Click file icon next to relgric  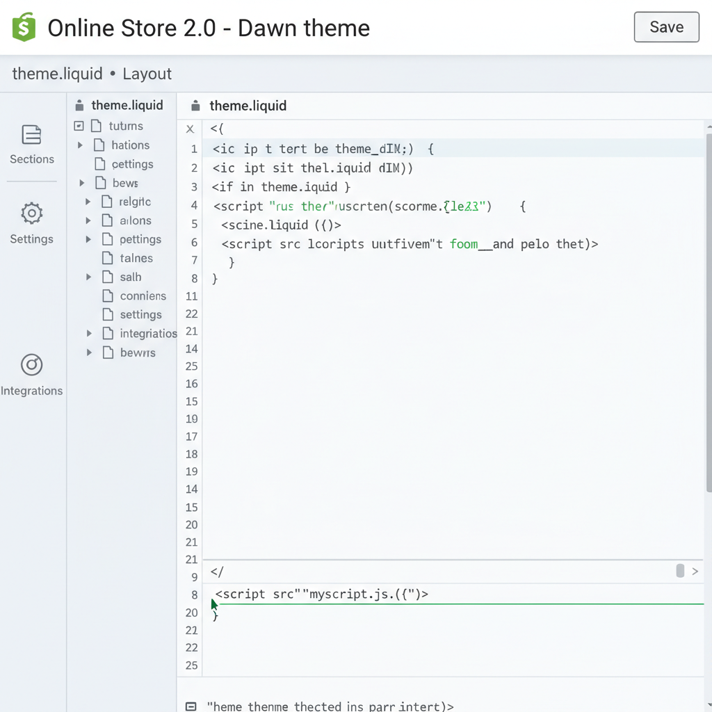106,201
